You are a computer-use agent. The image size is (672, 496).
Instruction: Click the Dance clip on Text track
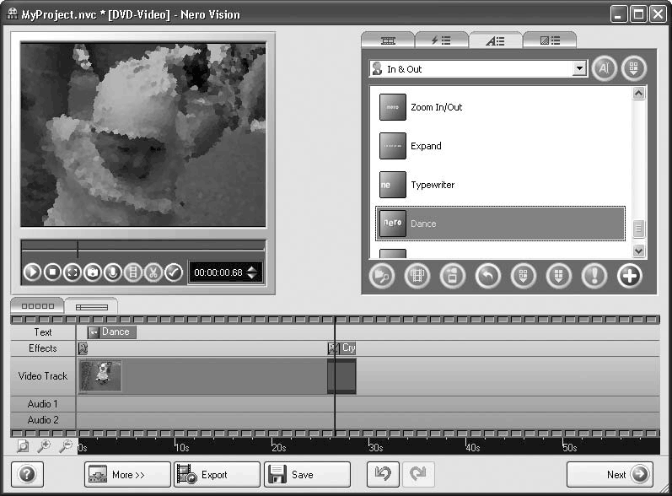110,332
